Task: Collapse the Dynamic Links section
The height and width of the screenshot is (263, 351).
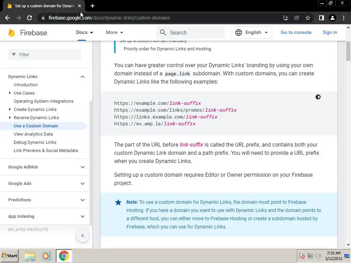Action: pyautogui.click(x=83, y=77)
